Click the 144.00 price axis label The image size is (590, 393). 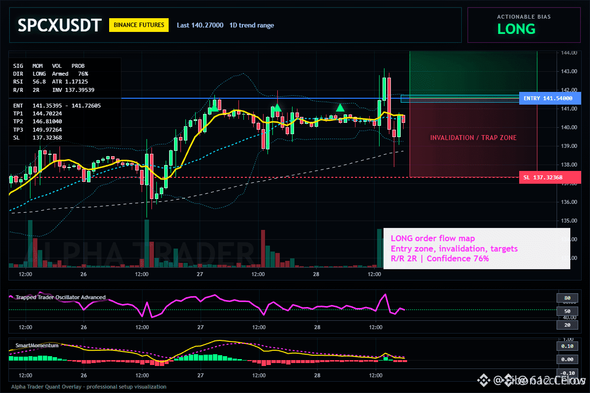click(x=568, y=53)
